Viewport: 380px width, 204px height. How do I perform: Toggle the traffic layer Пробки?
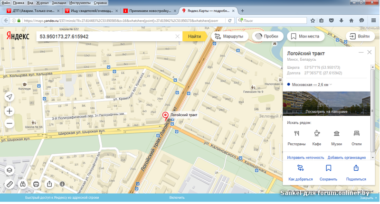point(266,36)
